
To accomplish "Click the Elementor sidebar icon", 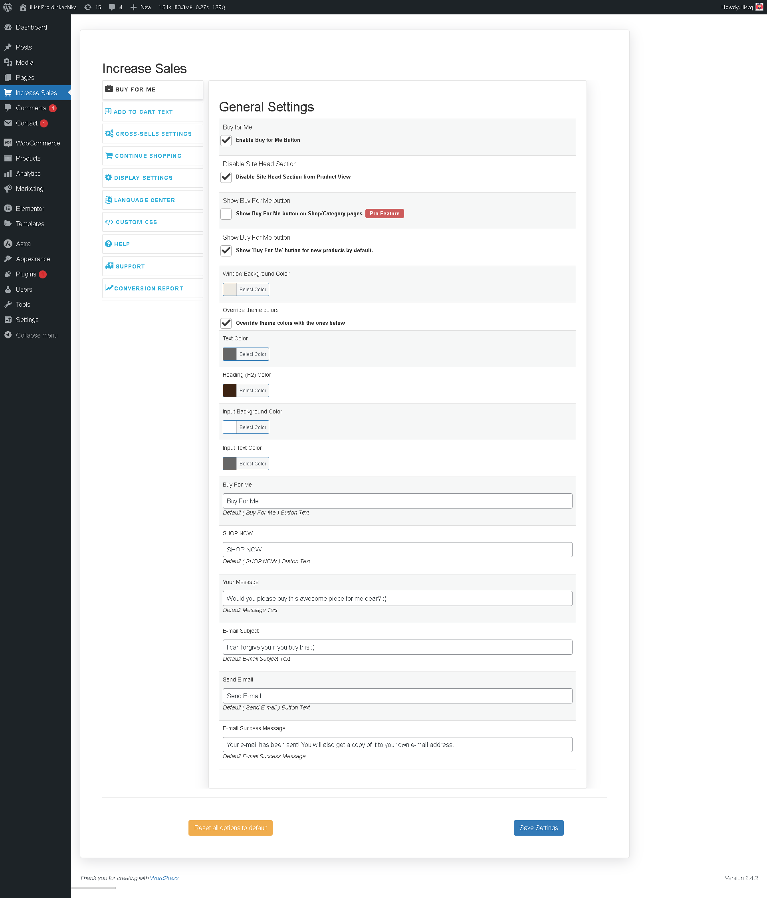I will (x=8, y=209).
